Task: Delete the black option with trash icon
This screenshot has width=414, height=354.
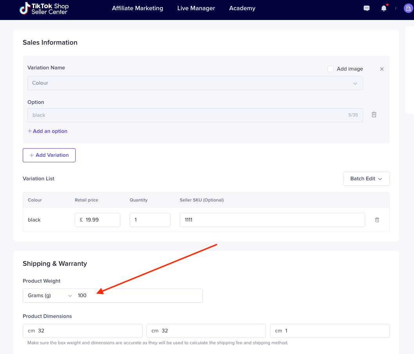Action: click(374, 114)
